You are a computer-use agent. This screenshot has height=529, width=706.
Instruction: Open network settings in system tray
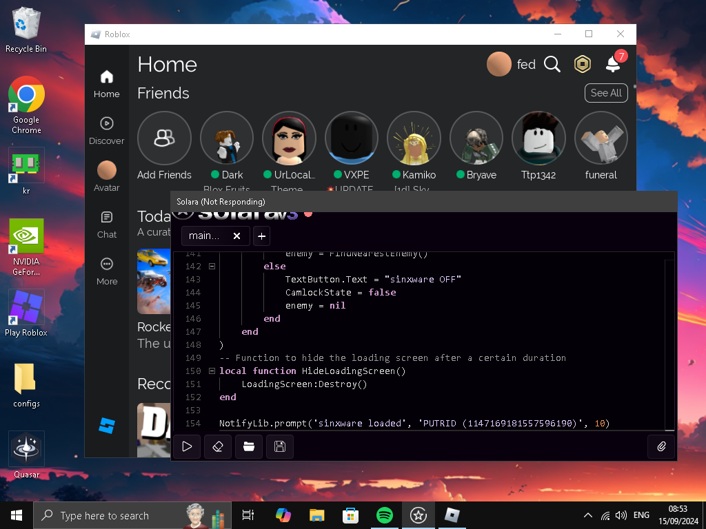tap(605, 515)
